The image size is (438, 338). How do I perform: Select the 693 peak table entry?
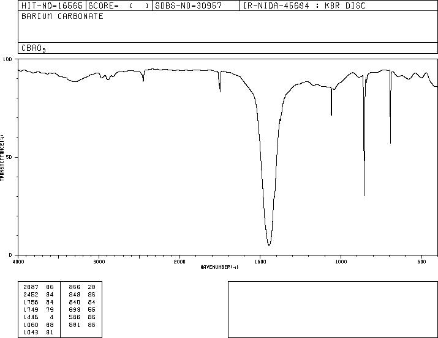pyautogui.click(x=82, y=309)
